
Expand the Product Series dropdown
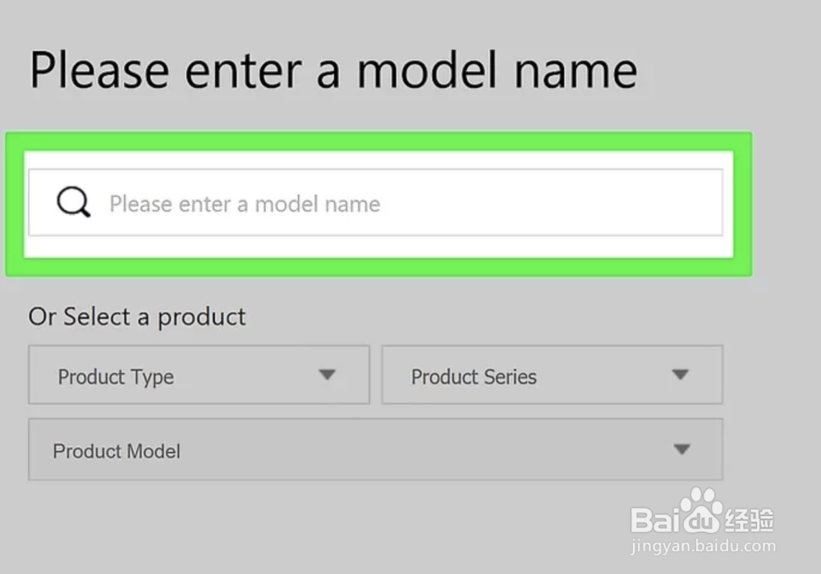[552, 376]
